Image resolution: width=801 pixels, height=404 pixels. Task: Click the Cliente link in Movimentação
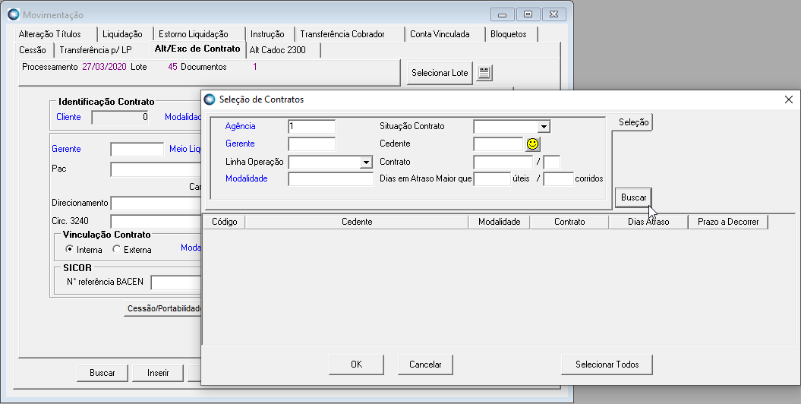(68, 117)
